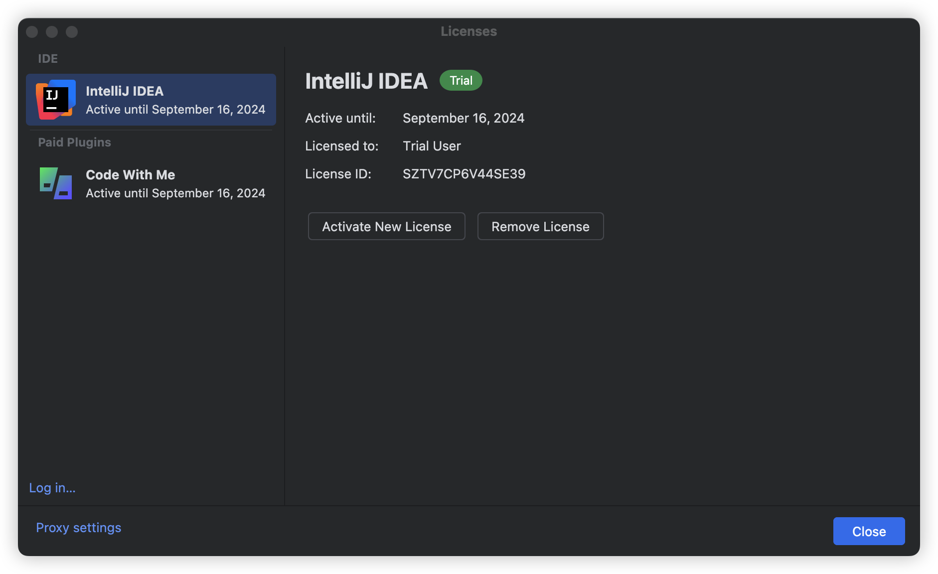This screenshot has height=574, width=938.
Task: Click the red window close dot
Action: click(x=32, y=32)
